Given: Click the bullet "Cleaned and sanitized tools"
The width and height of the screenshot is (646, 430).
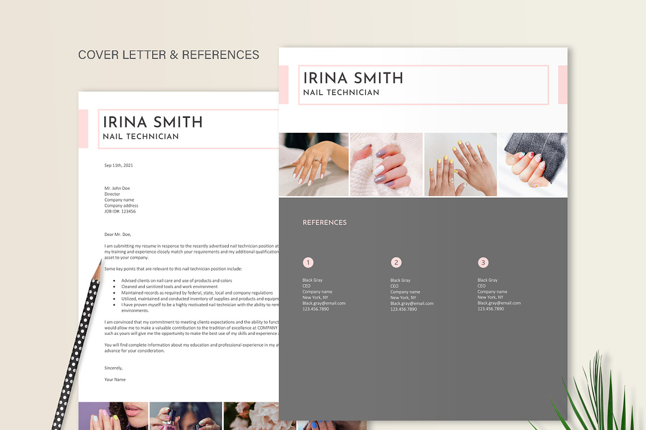Looking at the screenshot, I should (170, 286).
